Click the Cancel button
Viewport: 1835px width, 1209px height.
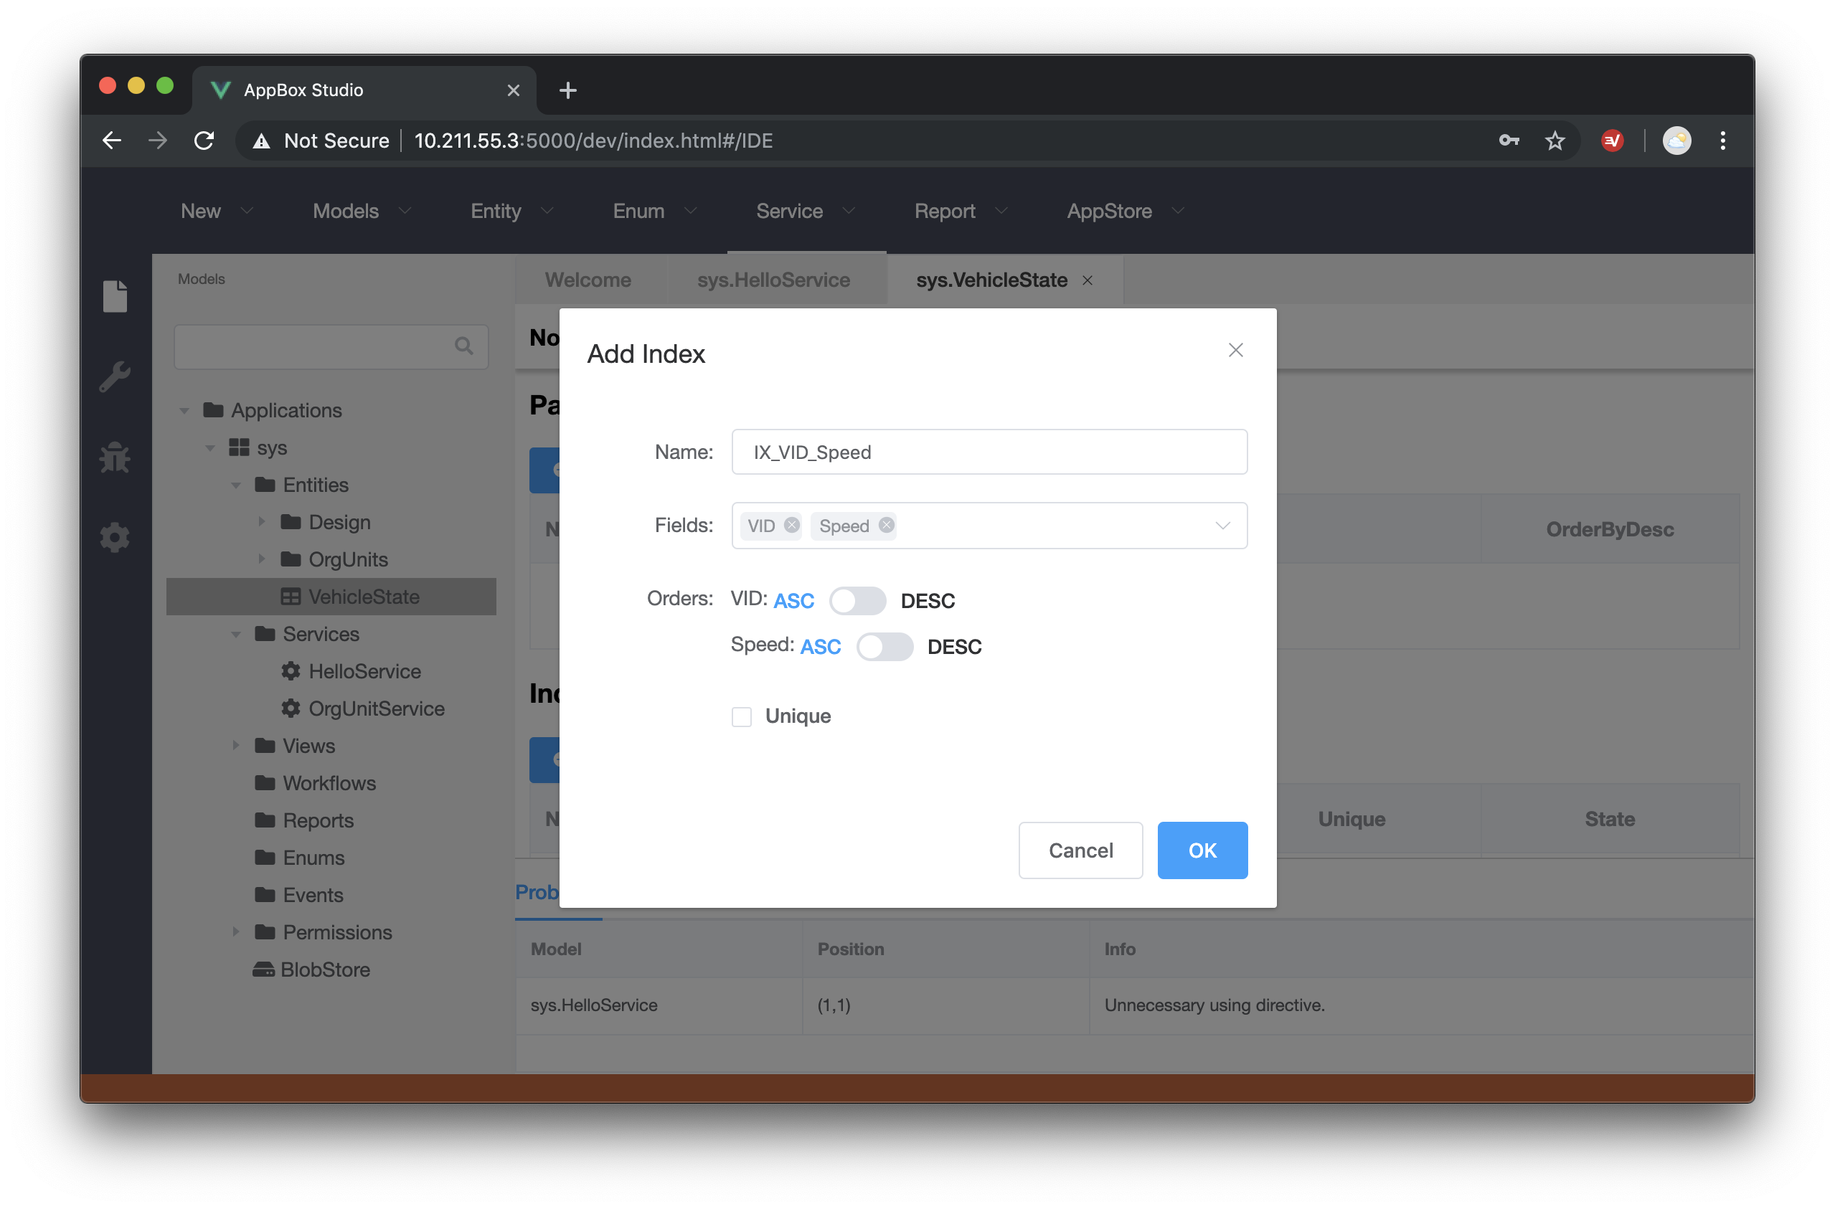tap(1080, 850)
